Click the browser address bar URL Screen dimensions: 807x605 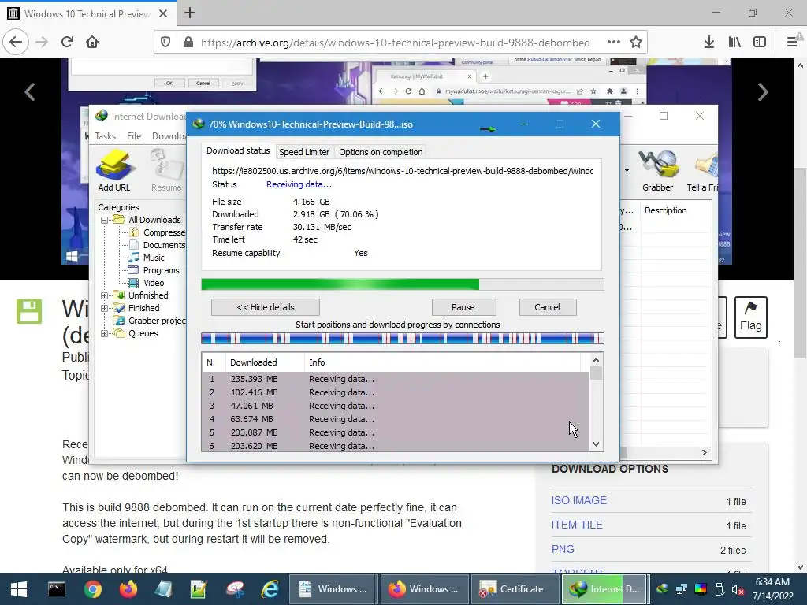point(395,43)
